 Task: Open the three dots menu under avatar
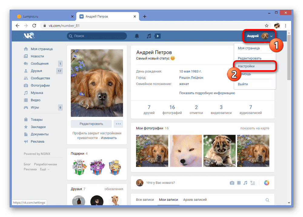click(118, 124)
